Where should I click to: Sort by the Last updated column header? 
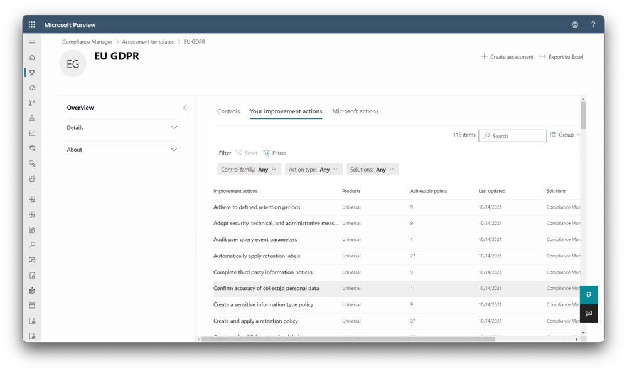point(492,191)
